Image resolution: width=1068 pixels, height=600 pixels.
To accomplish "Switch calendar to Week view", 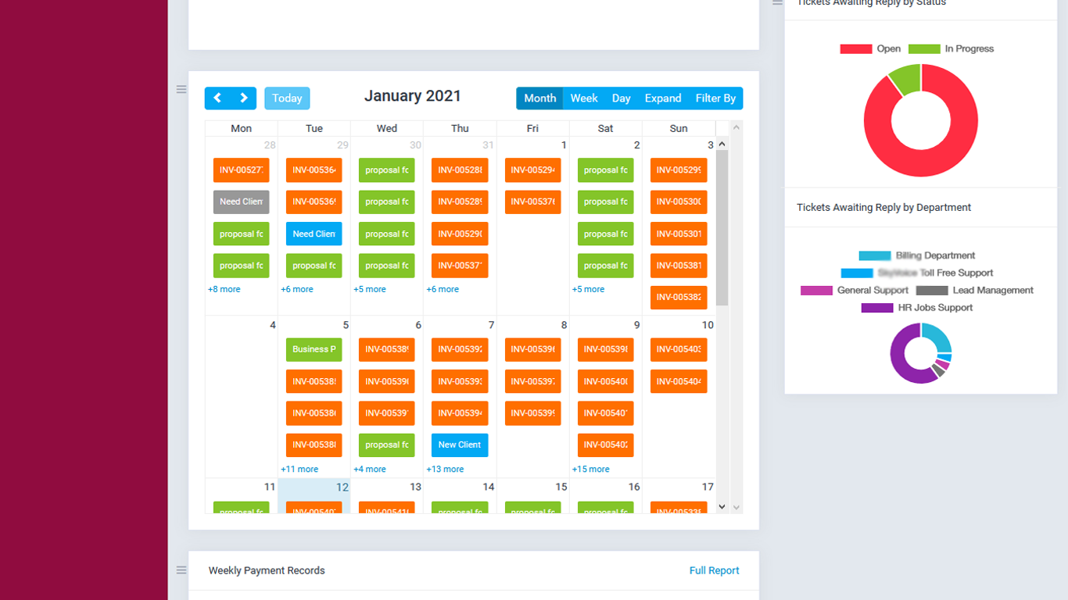I will coord(584,98).
